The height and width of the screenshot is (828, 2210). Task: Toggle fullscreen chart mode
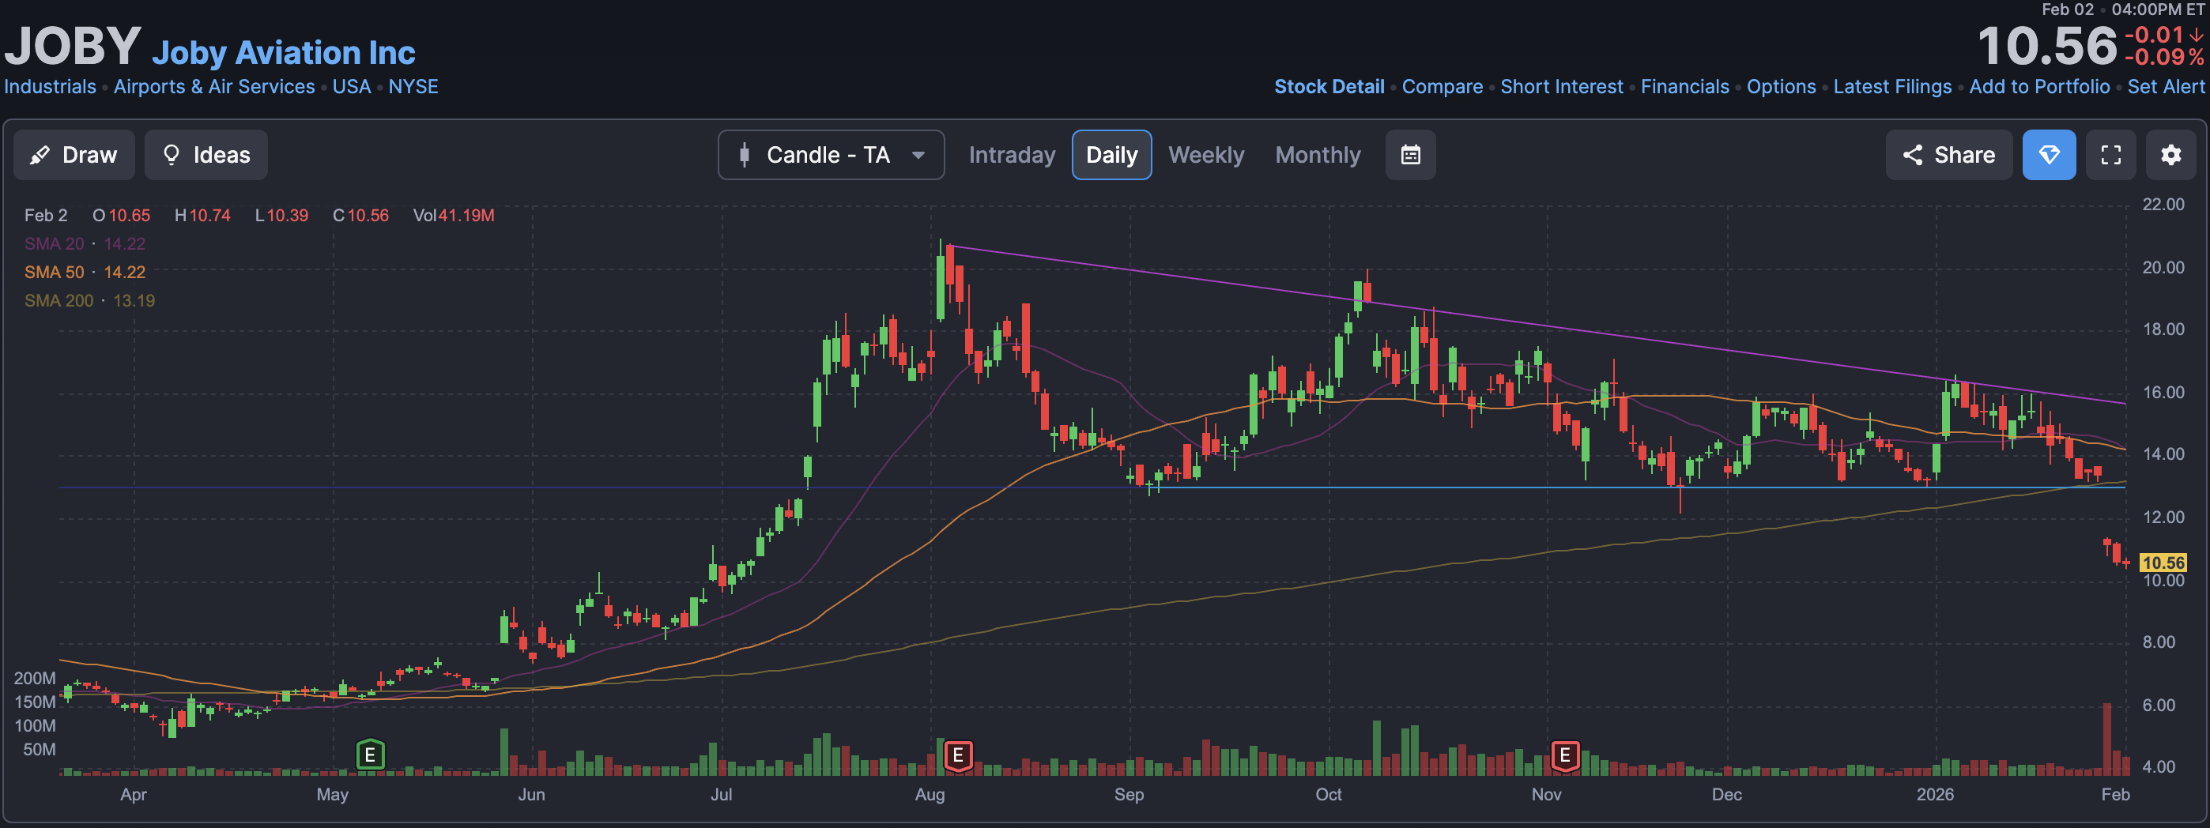[2110, 155]
